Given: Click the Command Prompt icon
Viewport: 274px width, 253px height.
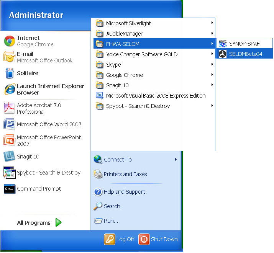Looking at the screenshot, I should click(x=9, y=189).
